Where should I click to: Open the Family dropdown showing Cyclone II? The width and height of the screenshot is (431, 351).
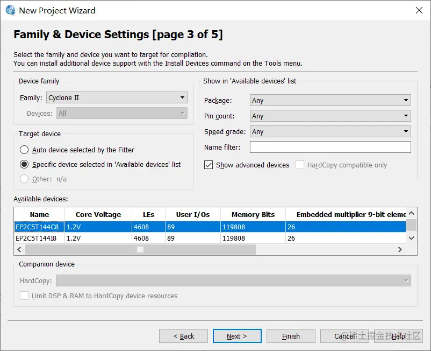[117, 98]
